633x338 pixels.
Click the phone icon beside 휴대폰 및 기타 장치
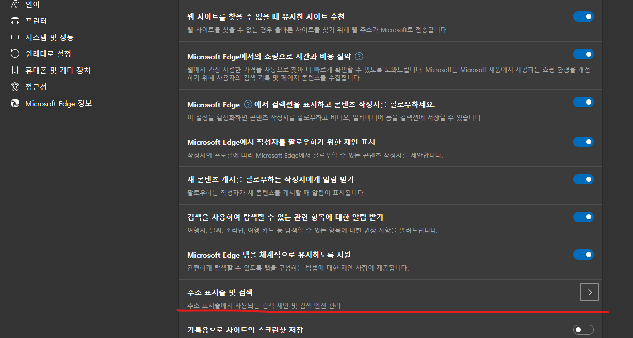pyautogui.click(x=15, y=70)
